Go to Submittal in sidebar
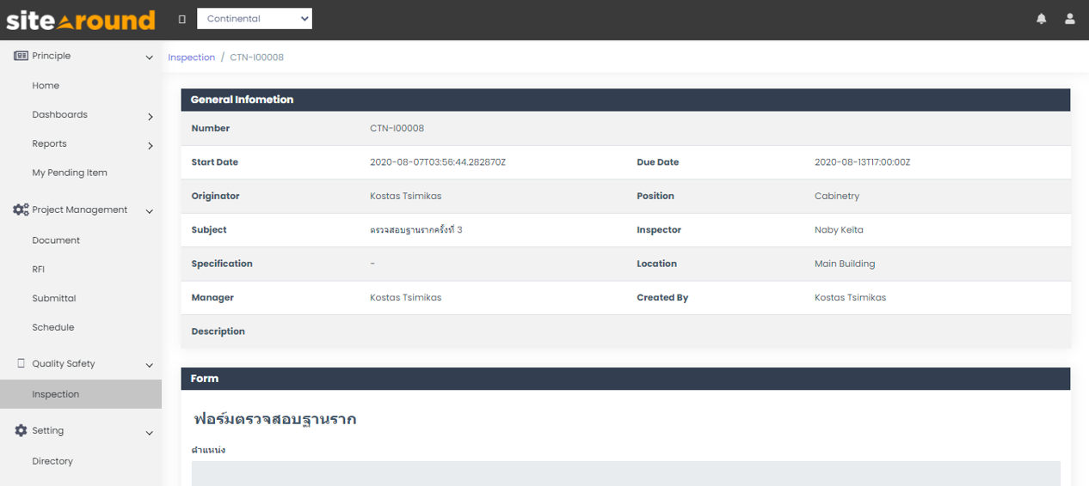 (x=53, y=299)
